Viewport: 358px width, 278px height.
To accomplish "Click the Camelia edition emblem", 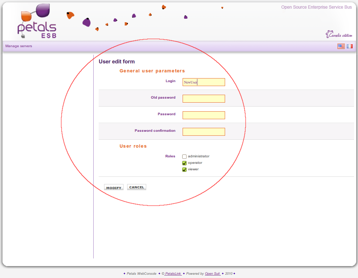I will click(x=339, y=35).
